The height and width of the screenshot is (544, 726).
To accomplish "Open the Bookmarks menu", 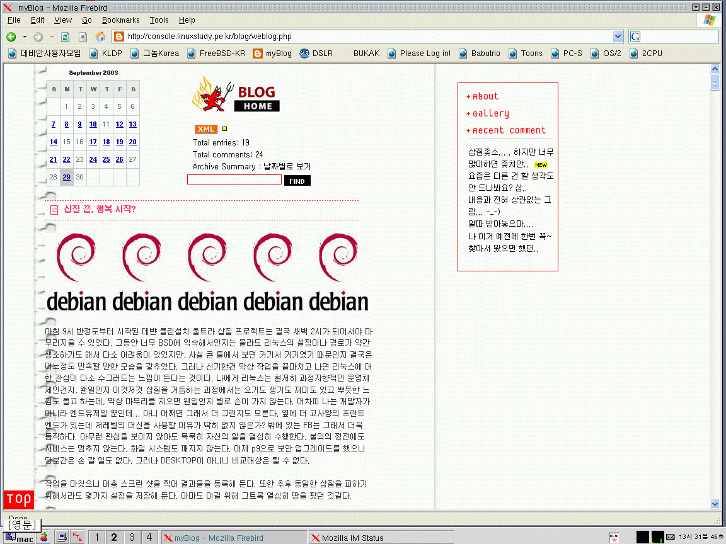I will click(x=120, y=20).
